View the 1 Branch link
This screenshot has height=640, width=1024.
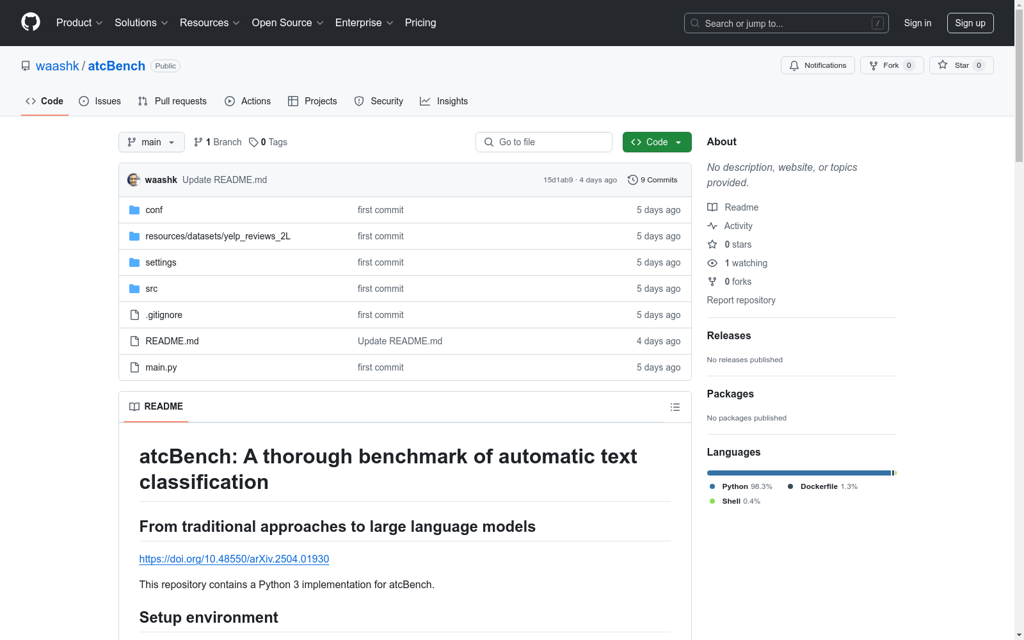pos(218,142)
